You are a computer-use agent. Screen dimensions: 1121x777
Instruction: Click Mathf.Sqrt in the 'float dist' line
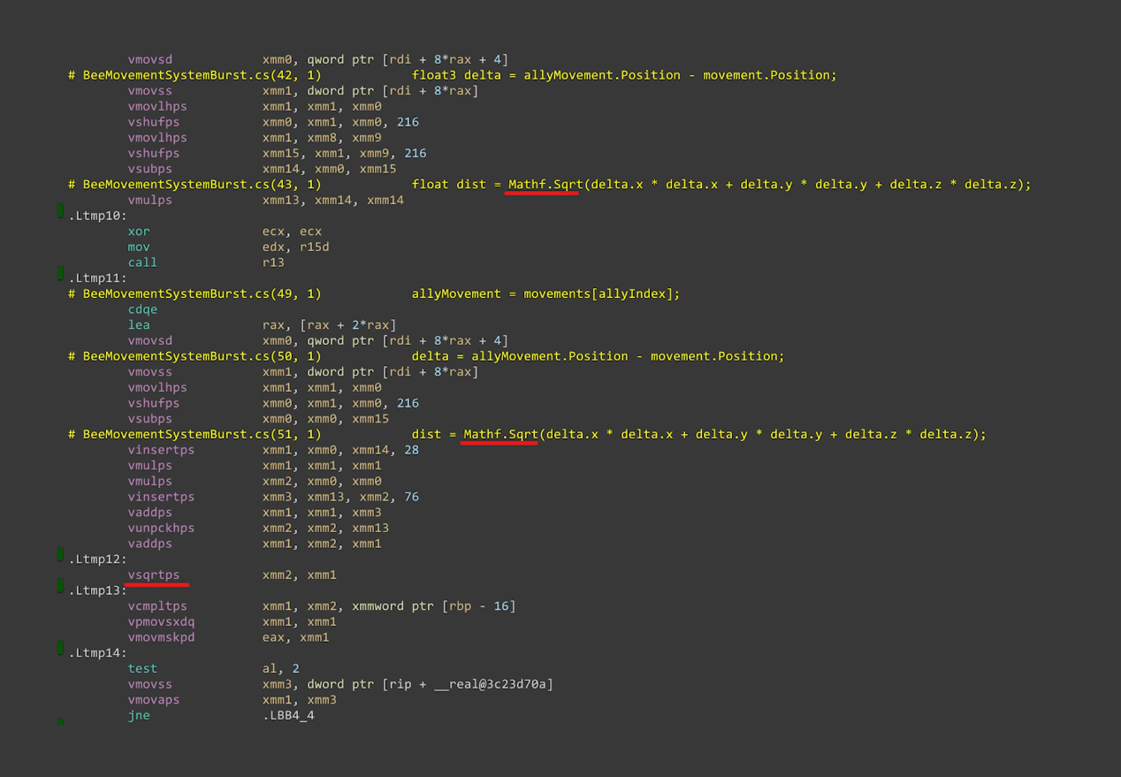pos(545,185)
